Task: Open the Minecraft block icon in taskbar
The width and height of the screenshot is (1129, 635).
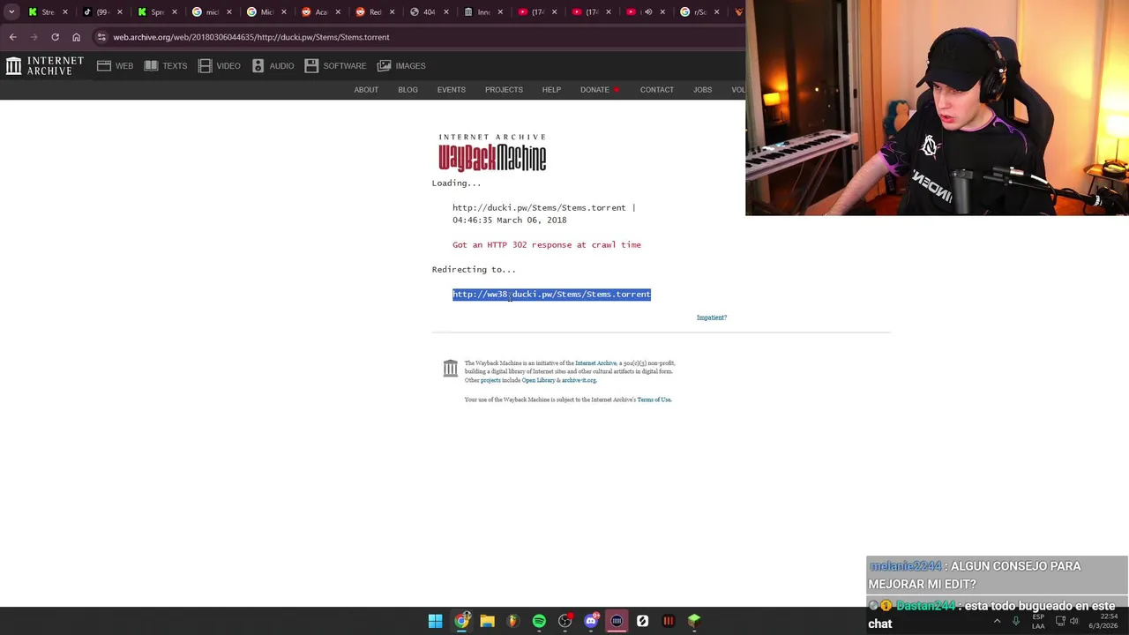Action: (x=694, y=621)
